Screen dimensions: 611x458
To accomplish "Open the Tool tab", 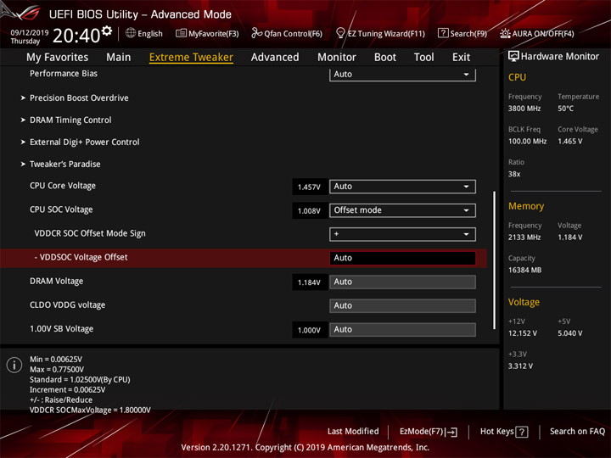I will click(423, 58).
